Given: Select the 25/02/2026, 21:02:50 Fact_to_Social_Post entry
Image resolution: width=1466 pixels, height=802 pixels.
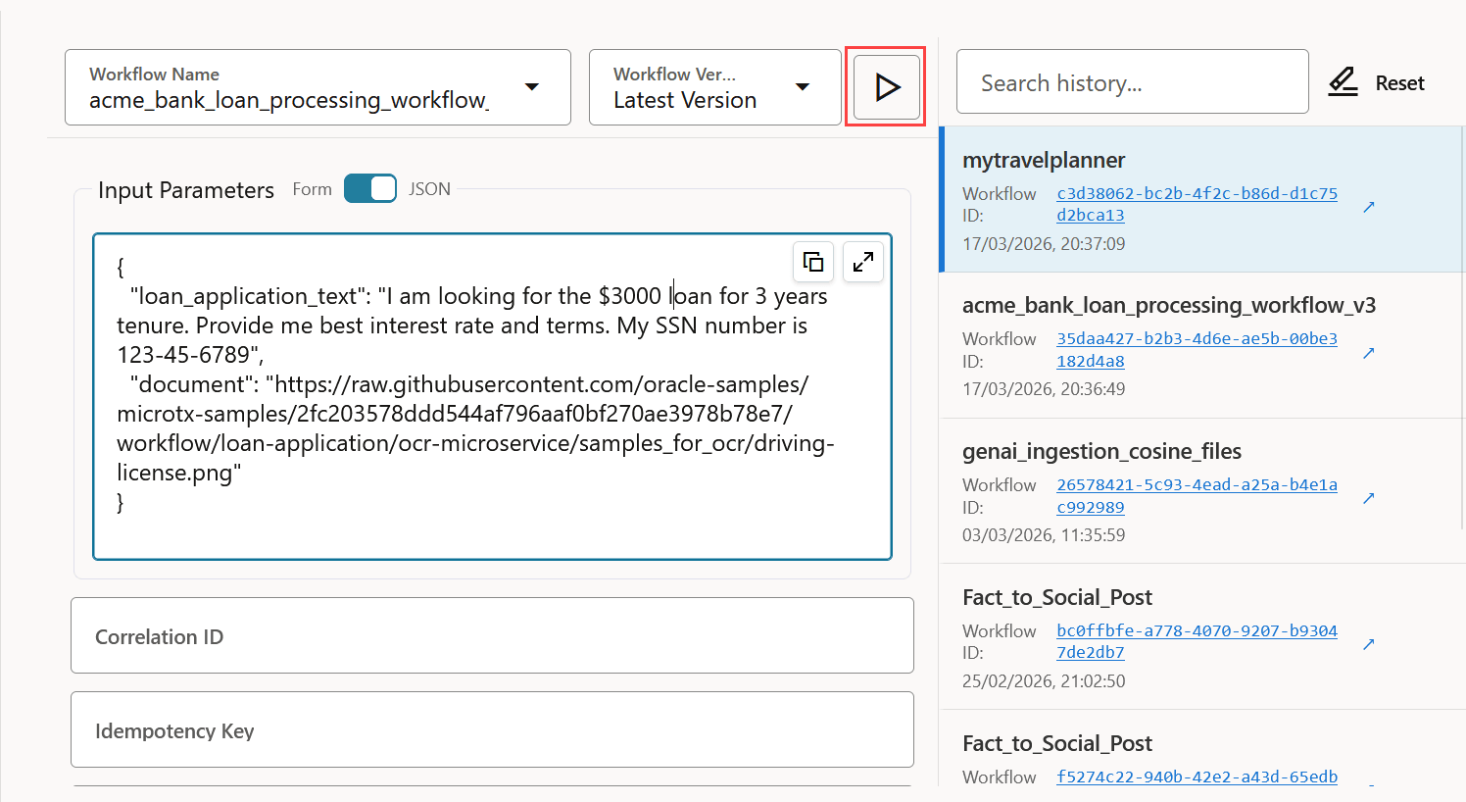Looking at the screenshot, I should point(1202,637).
